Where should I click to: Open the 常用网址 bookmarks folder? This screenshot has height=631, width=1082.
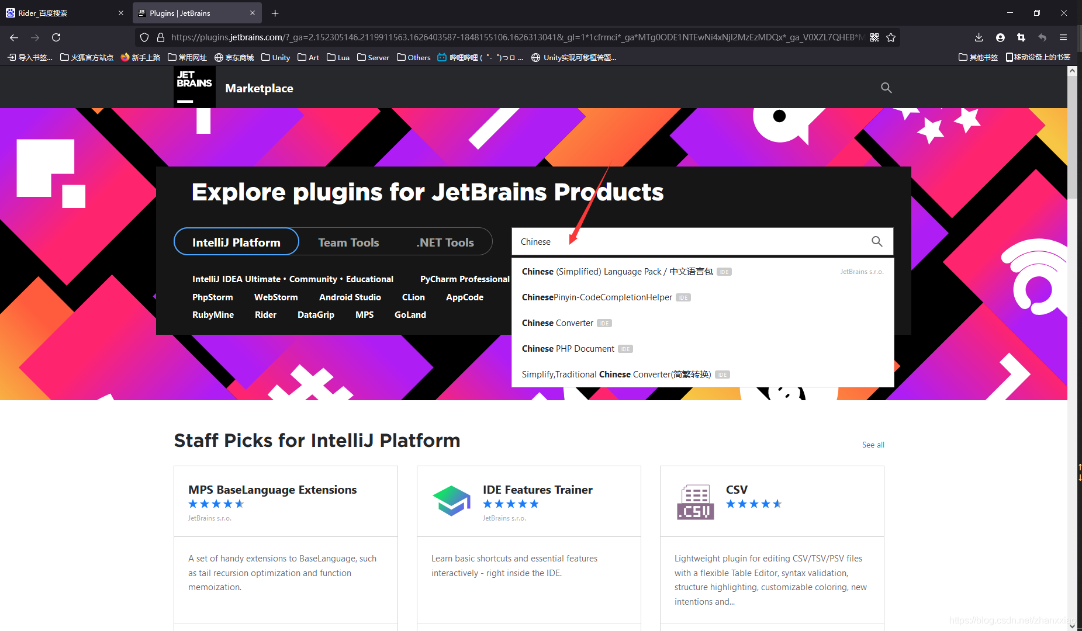(187, 57)
